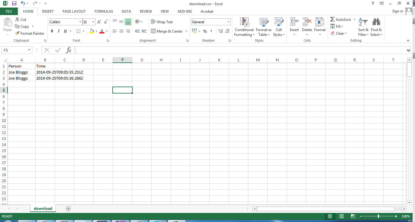Select the download sheet tab
415x222 pixels.
pyautogui.click(x=43, y=208)
